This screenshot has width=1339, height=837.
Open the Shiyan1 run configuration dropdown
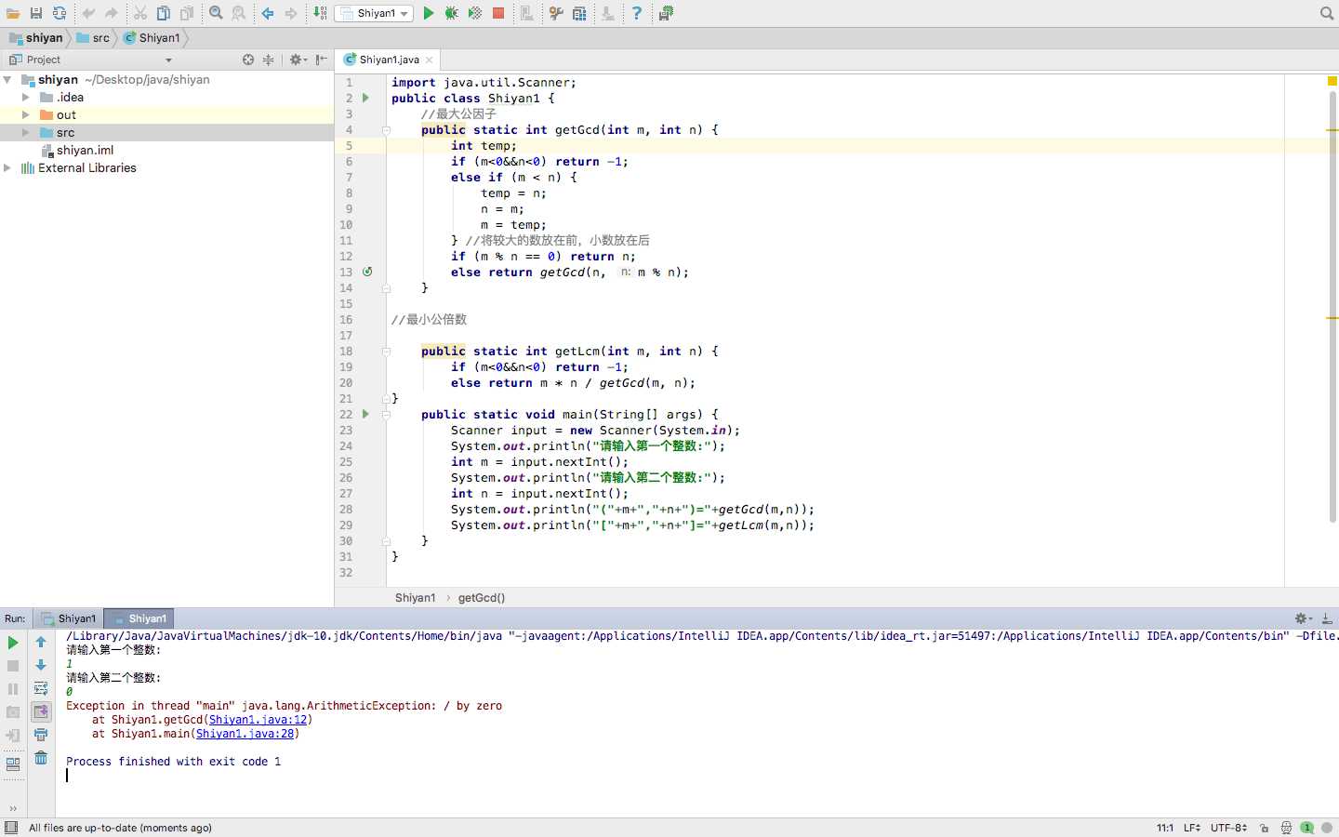pyautogui.click(x=376, y=13)
